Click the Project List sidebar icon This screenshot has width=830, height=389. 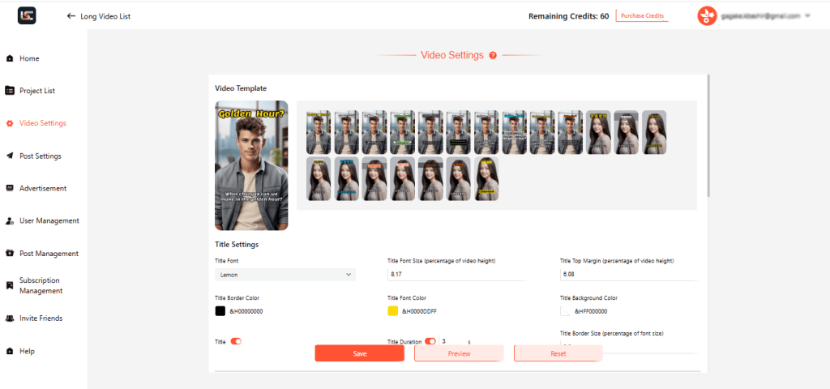pos(10,91)
